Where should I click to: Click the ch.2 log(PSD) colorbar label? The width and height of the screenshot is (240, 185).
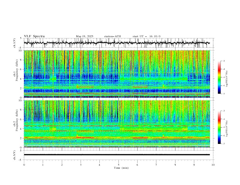click(x=227, y=129)
